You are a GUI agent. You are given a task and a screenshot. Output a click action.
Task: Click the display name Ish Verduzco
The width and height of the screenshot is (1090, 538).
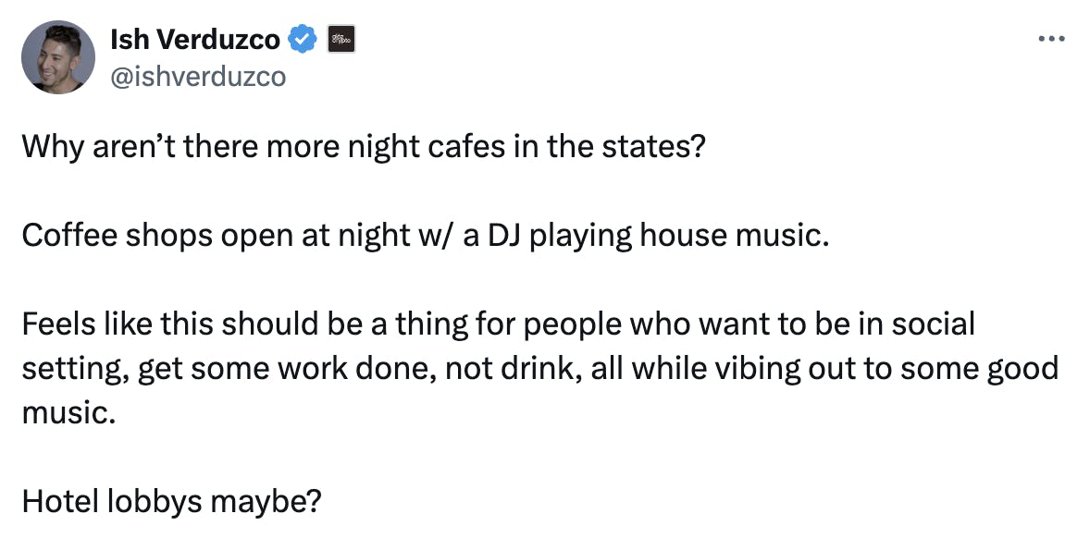point(194,41)
